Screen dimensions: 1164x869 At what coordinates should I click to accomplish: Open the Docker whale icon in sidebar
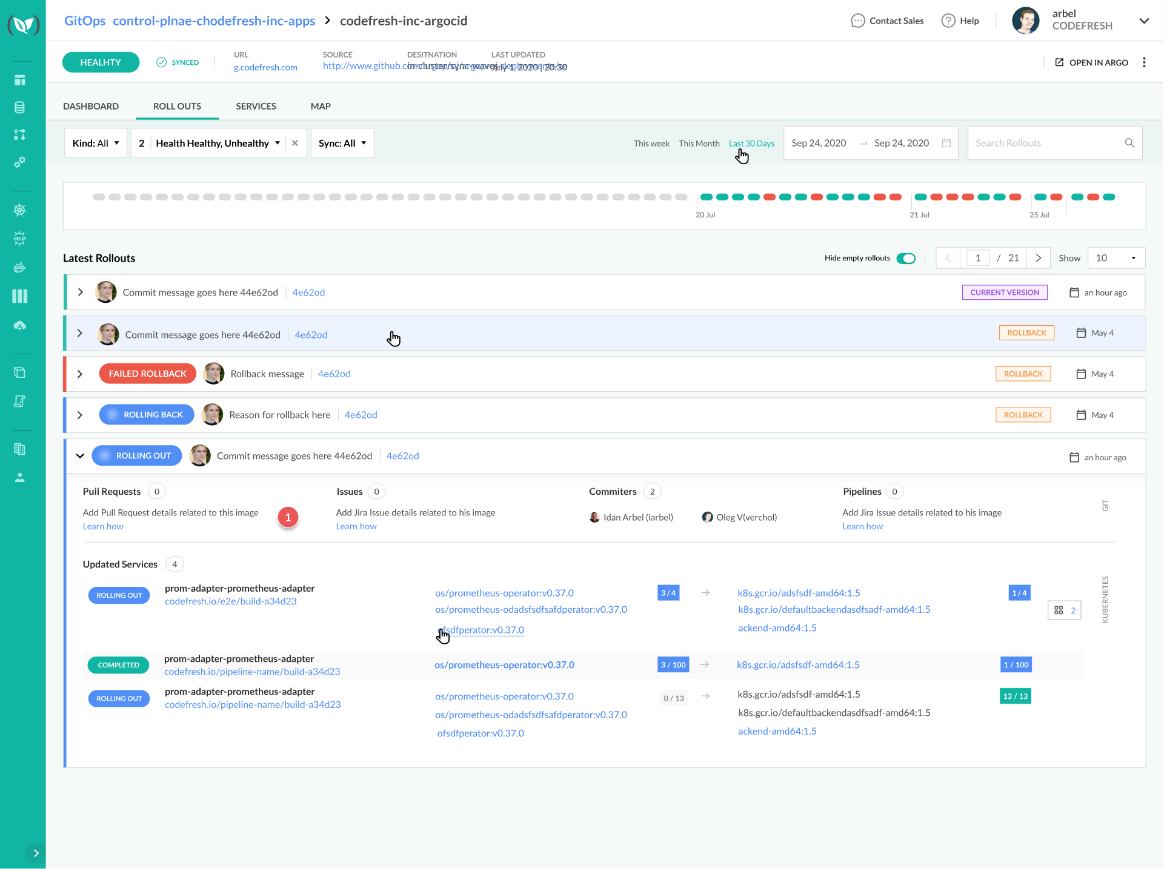pyautogui.click(x=20, y=267)
